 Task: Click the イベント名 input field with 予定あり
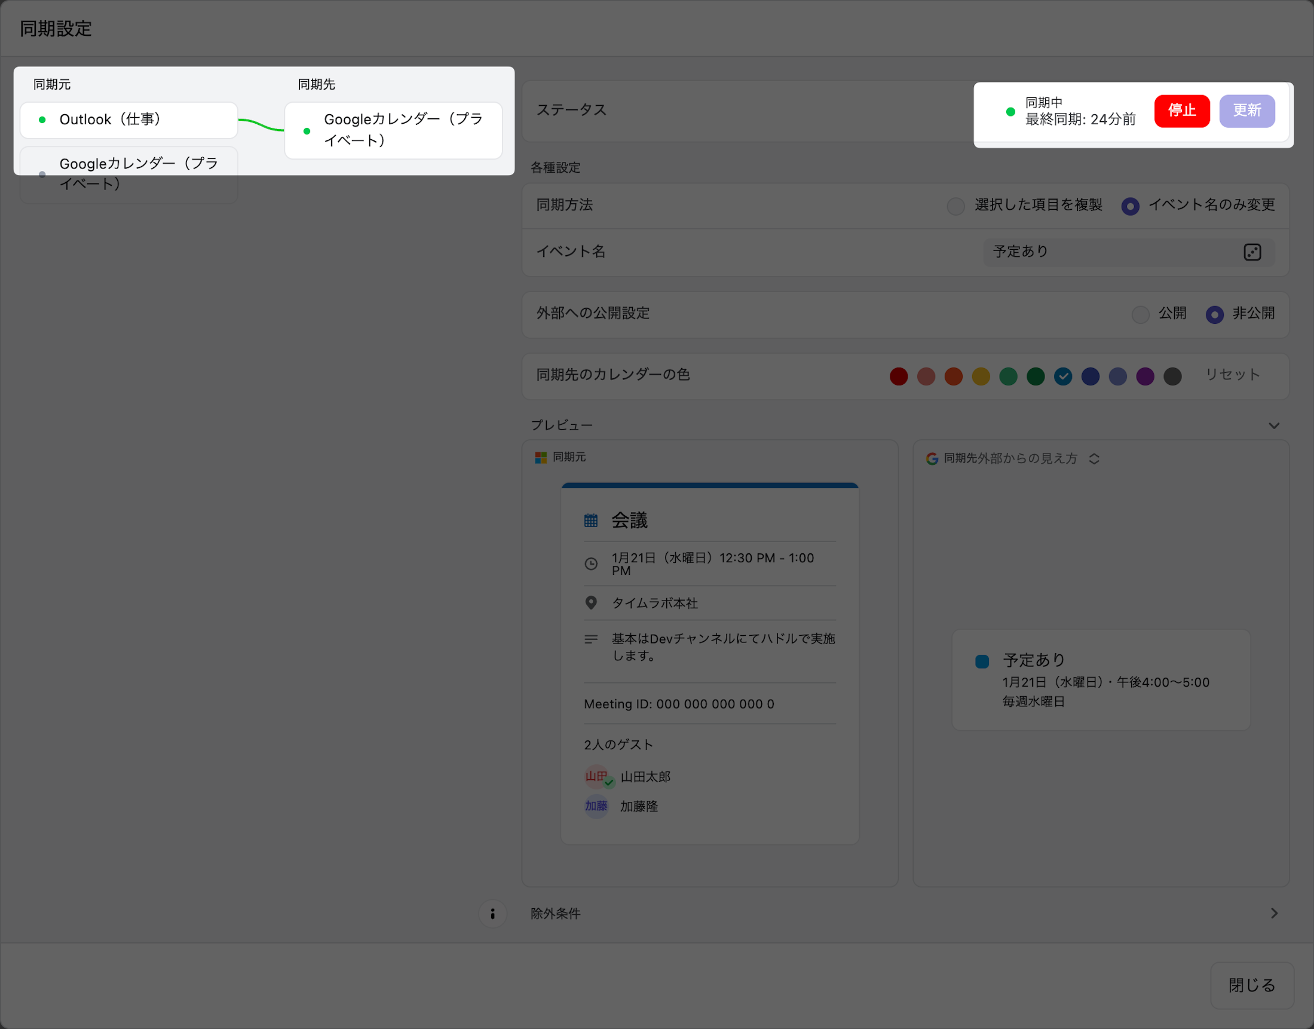(x=1128, y=252)
